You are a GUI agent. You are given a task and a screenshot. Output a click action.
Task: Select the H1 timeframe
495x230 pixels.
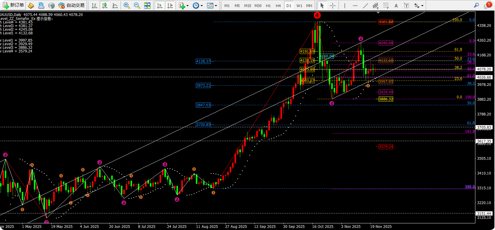tap(268, 5)
